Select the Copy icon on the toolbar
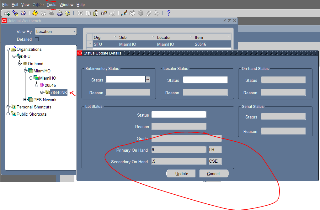Viewport: 320px width, 210px height. (89, 13)
